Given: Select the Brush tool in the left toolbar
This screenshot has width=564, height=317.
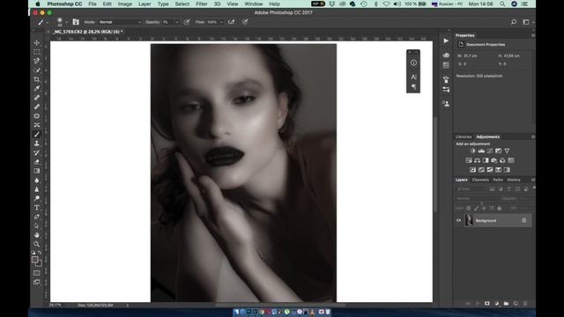Looking at the screenshot, I should (37, 134).
